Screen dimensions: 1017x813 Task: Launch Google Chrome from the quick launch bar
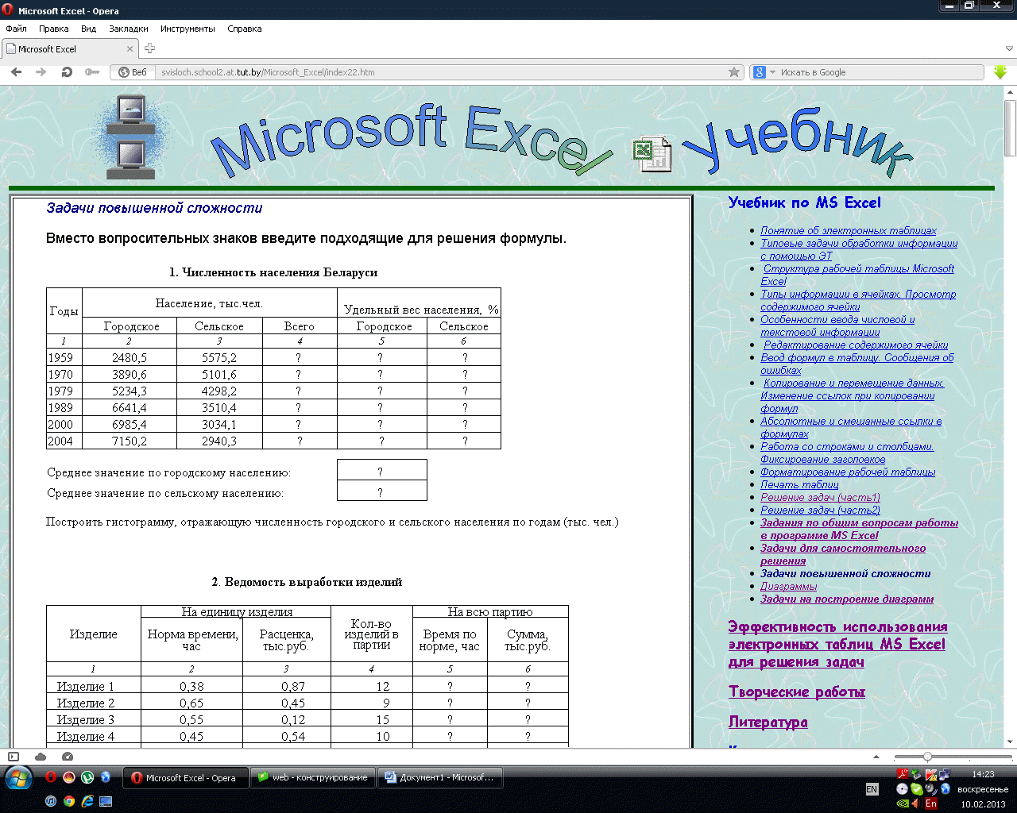[x=69, y=801]
